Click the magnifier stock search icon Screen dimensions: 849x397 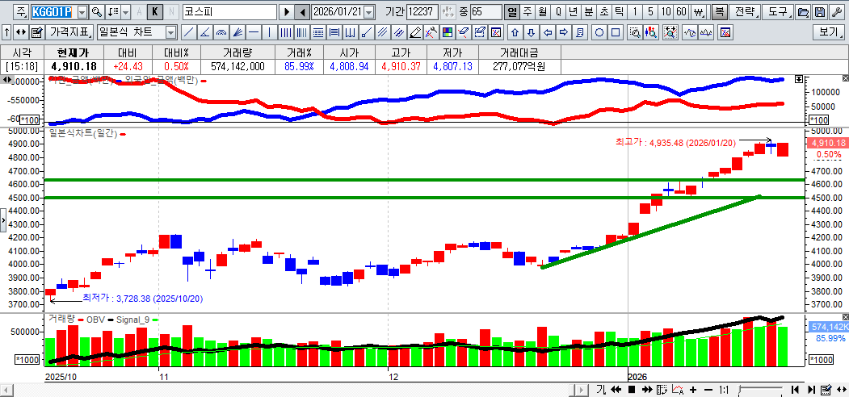tap(97, 12)
